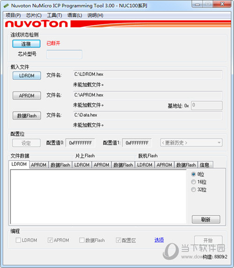This screenshot has width=234, height=268.
Task: Click inside the file data display area
Action: (98, 197)
